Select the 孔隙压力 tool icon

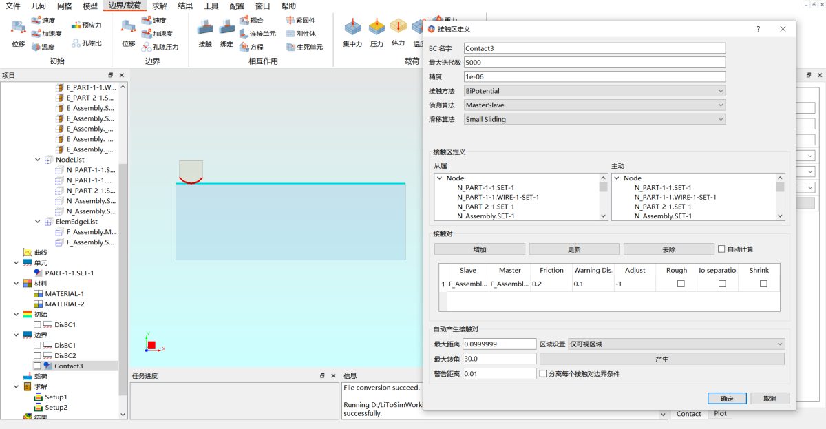point(146,47)
